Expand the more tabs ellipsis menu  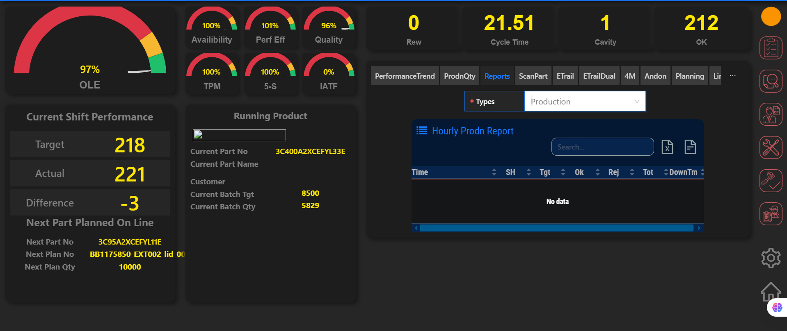(x=732, y=76)
